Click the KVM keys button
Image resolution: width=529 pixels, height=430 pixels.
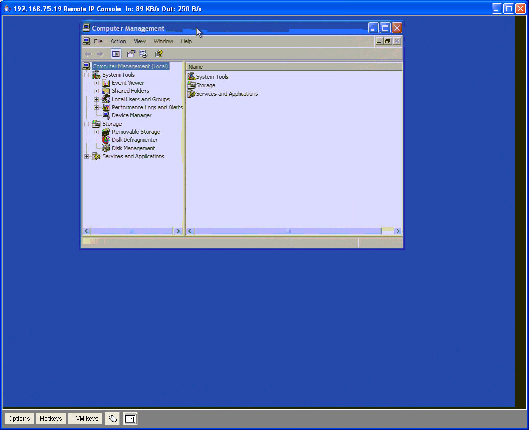(x=85, y=419)
